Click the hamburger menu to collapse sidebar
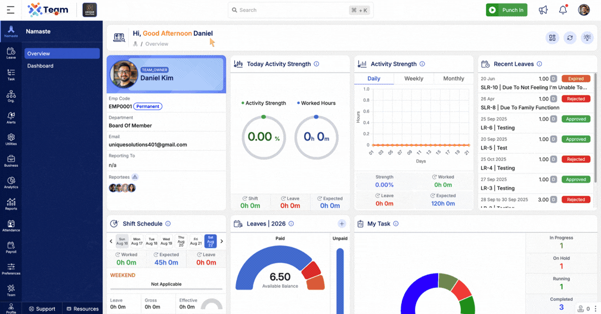 click(x=11, y=10)
